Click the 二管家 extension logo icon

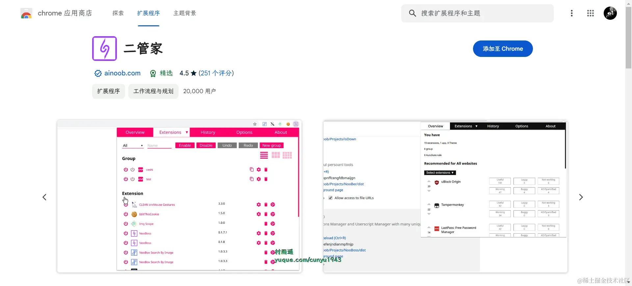tap(104, 48)
